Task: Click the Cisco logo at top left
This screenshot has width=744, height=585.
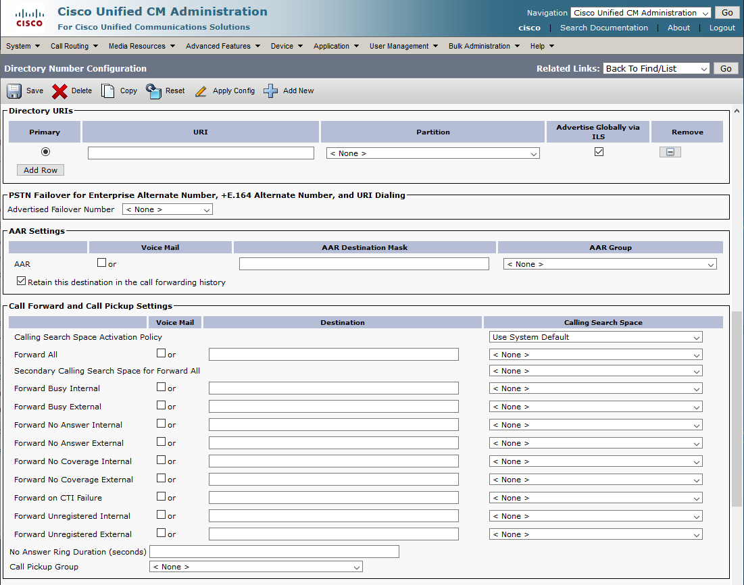Action: (x=29, y=18)
